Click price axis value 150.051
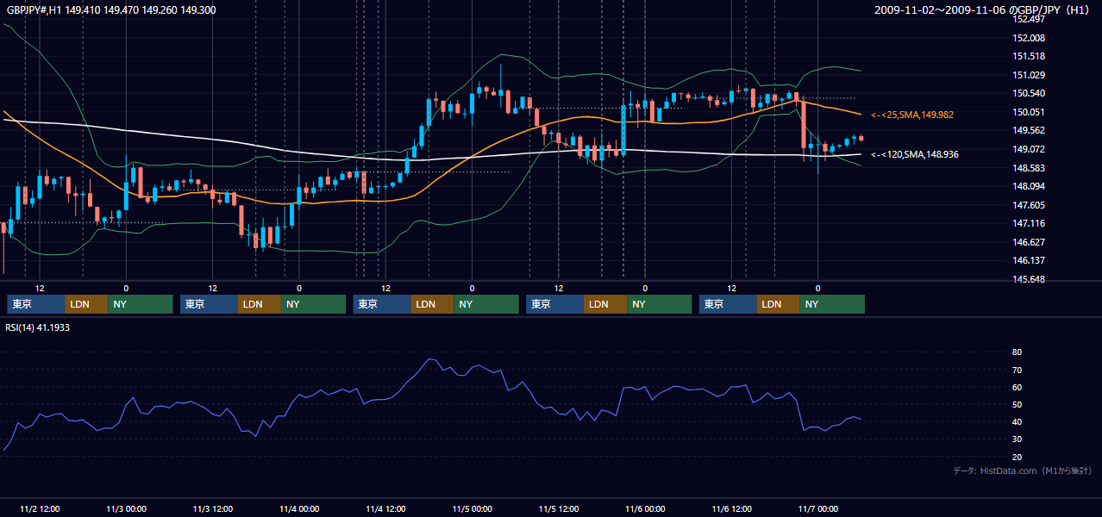 tap(1029, 112)
